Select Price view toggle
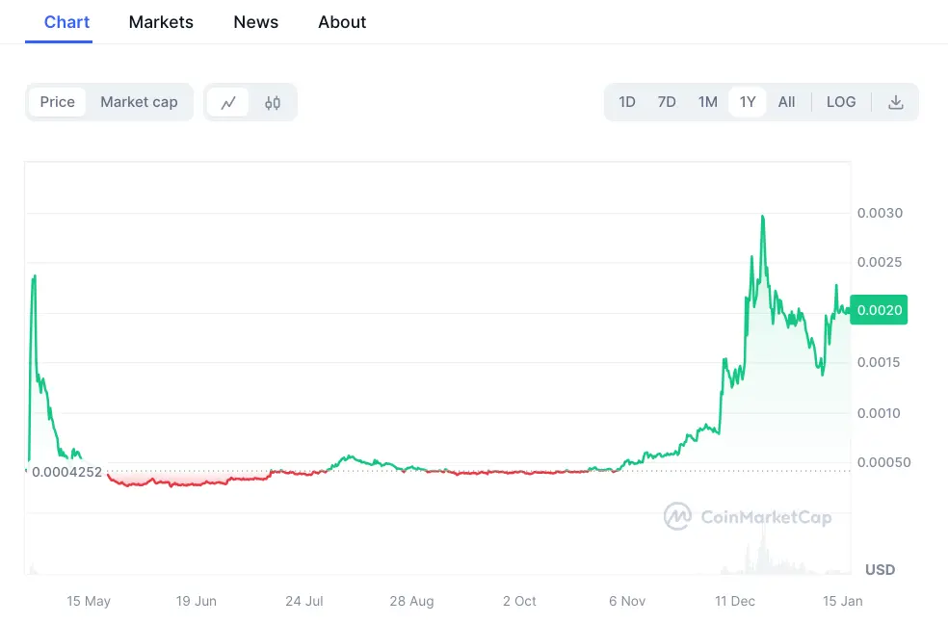948x624 pixels. pos(58,102)
